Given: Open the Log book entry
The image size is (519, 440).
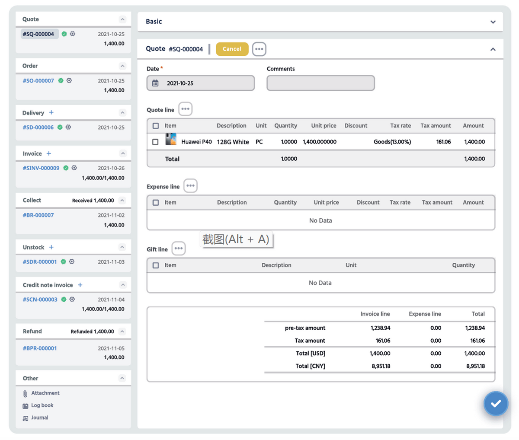Looking at the screenshot, I should (42, 405).
